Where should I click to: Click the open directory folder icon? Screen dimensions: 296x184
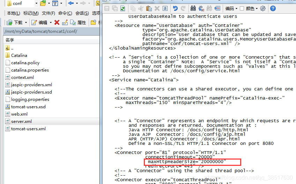point(43,3)
